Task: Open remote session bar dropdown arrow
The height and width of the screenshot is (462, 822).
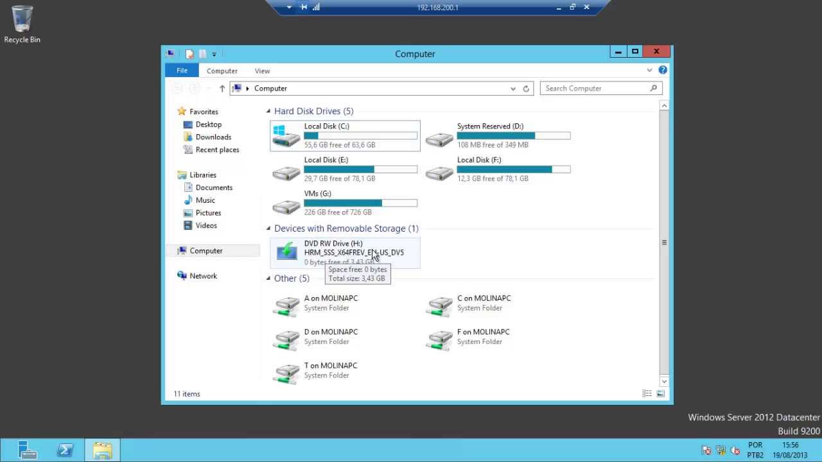Action: click(289, 7)
